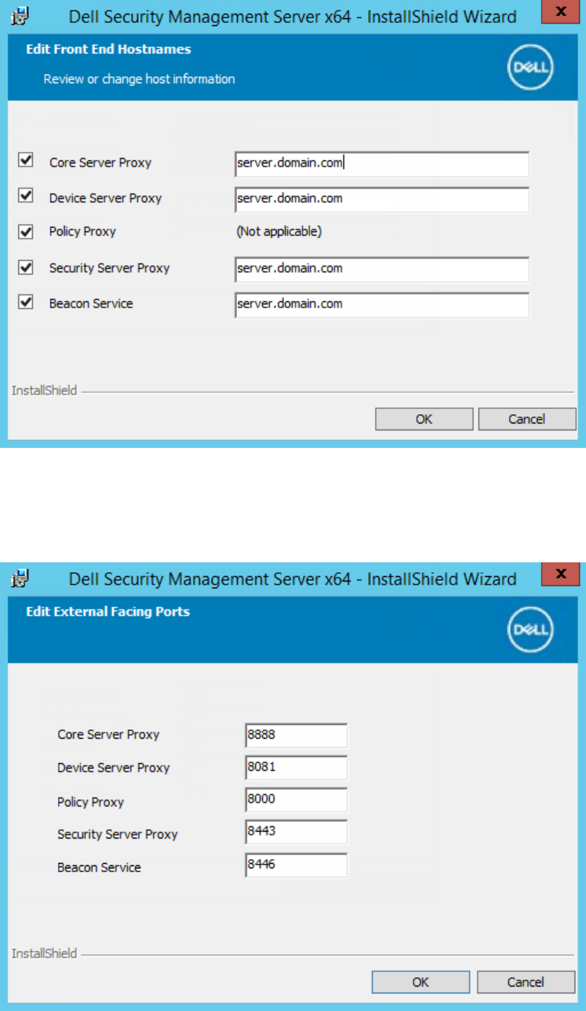Click the installer icon in External Facing Ports title bar

click(21, 578)
